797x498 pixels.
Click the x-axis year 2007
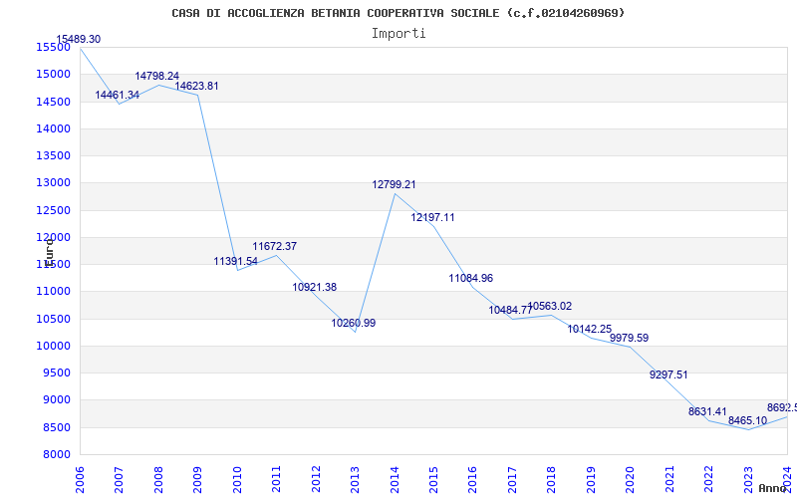pos(119,479)
